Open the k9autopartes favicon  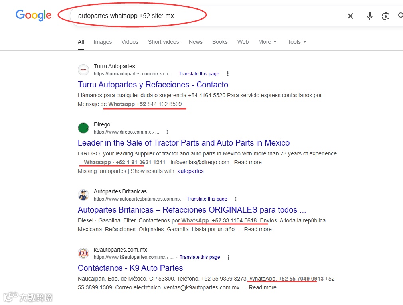83,254
